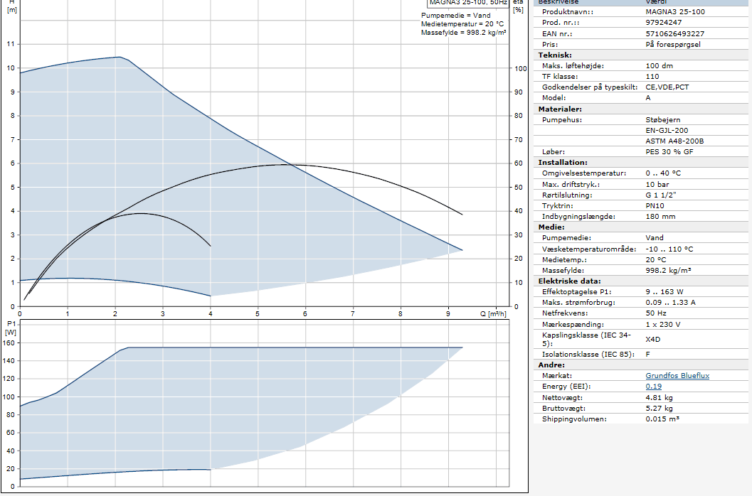Select ambient temperature value 0 .. 40 °C

click(x=663, y=173)
